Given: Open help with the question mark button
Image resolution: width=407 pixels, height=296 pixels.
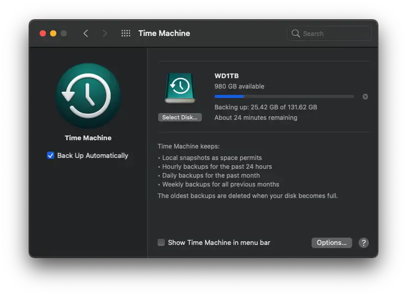Looking at the screenshot, I should (364, 243).
